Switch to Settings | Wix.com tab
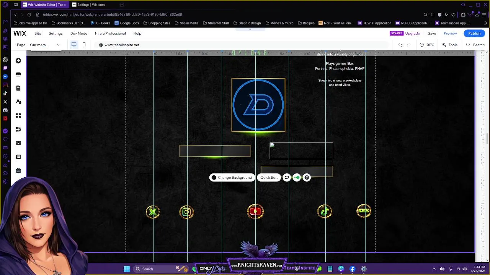 pyautogui.click(x=92, y=5)
